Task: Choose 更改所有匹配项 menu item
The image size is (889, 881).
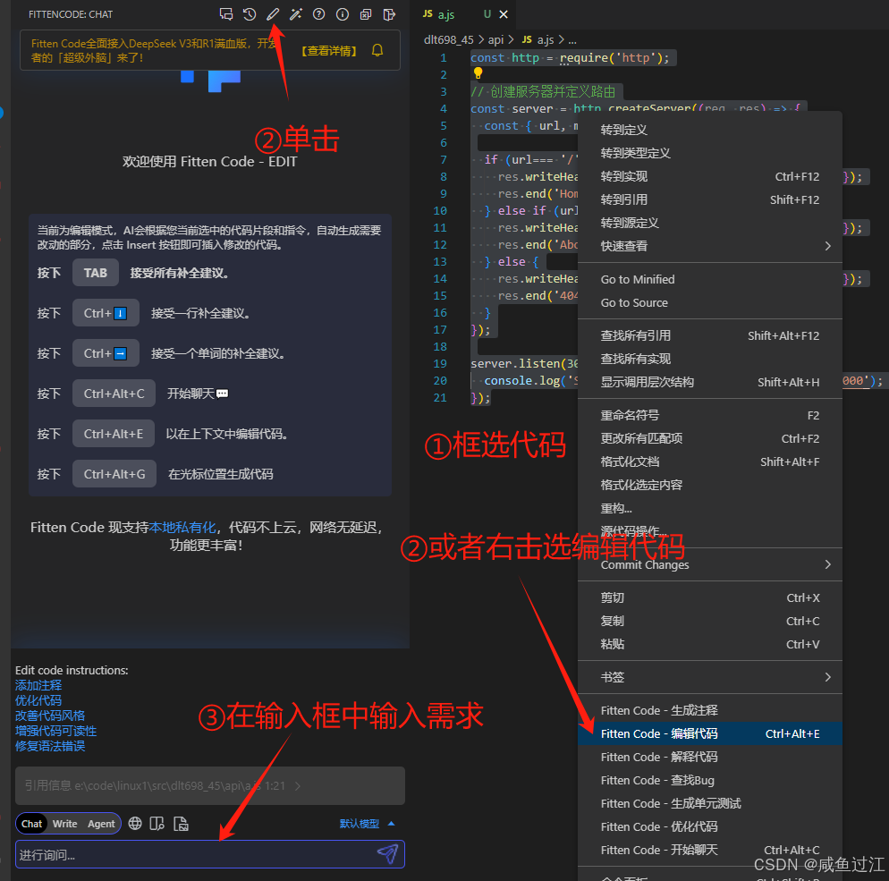Action: (x=710, y=439)
